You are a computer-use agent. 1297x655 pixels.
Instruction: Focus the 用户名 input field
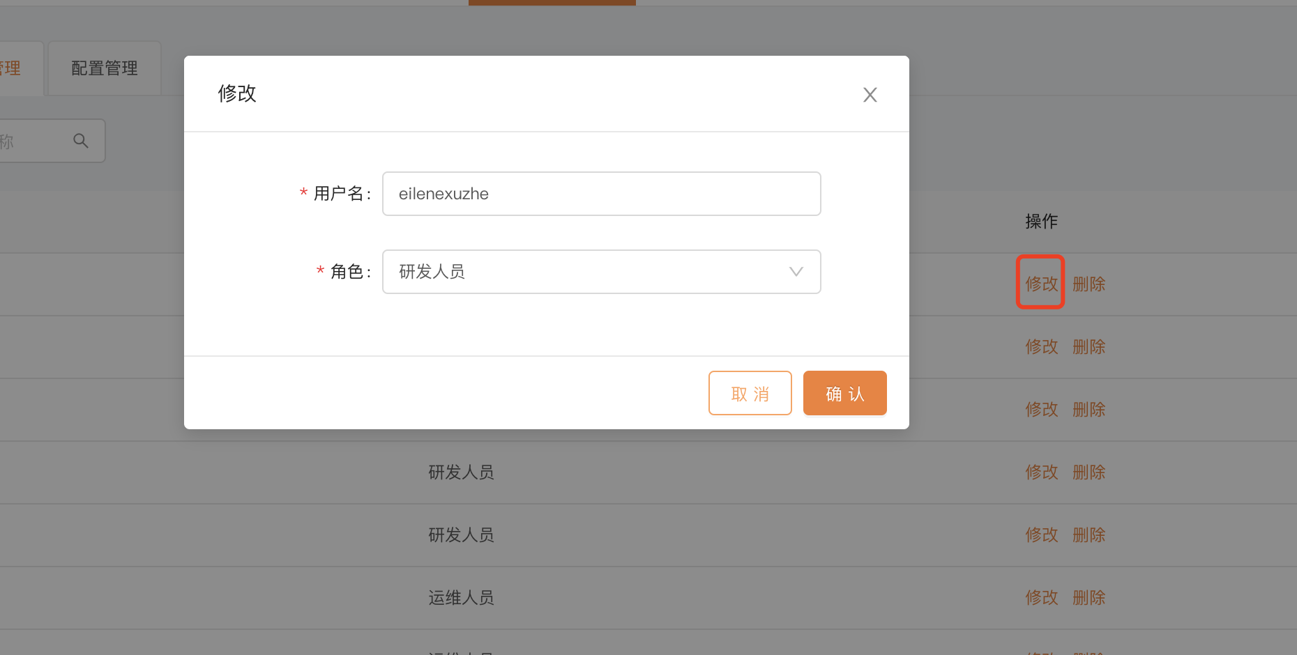[600, 194]
